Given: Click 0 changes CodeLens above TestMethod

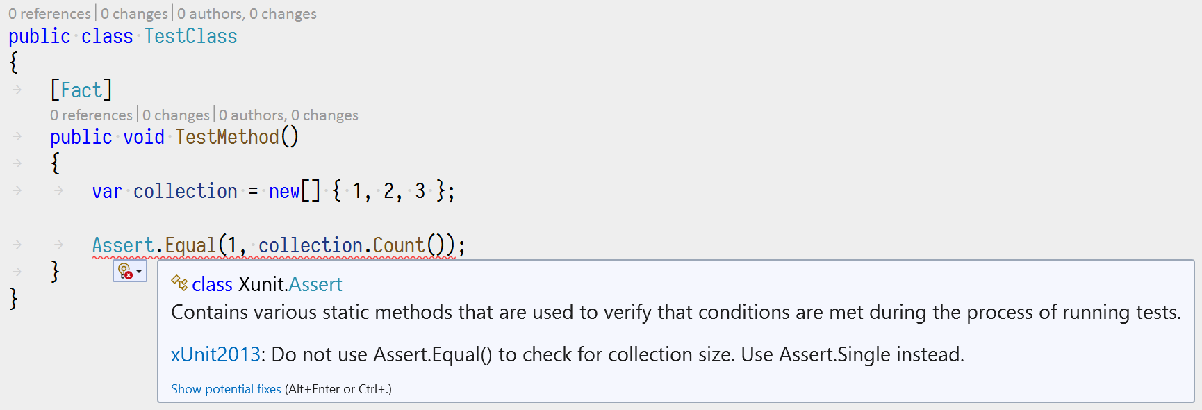Looking at the screenshot, I should click(177, 115).
